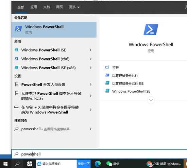Switch to the 网页 tab

(x=60, y=7)
